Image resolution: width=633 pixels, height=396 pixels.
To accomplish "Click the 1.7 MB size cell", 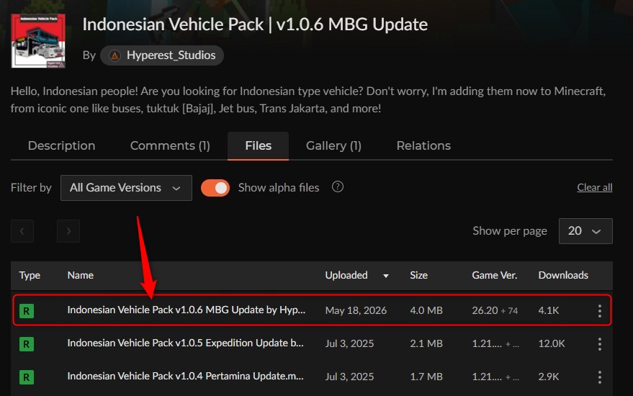I will tap(426, 377).
